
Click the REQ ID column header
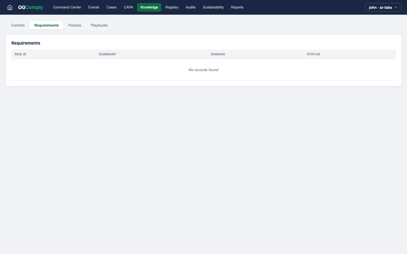point(20,54)
